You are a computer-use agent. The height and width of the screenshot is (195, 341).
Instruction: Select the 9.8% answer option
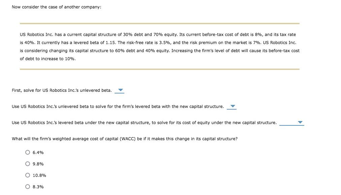pyautogui.click(x=28, y=163)
